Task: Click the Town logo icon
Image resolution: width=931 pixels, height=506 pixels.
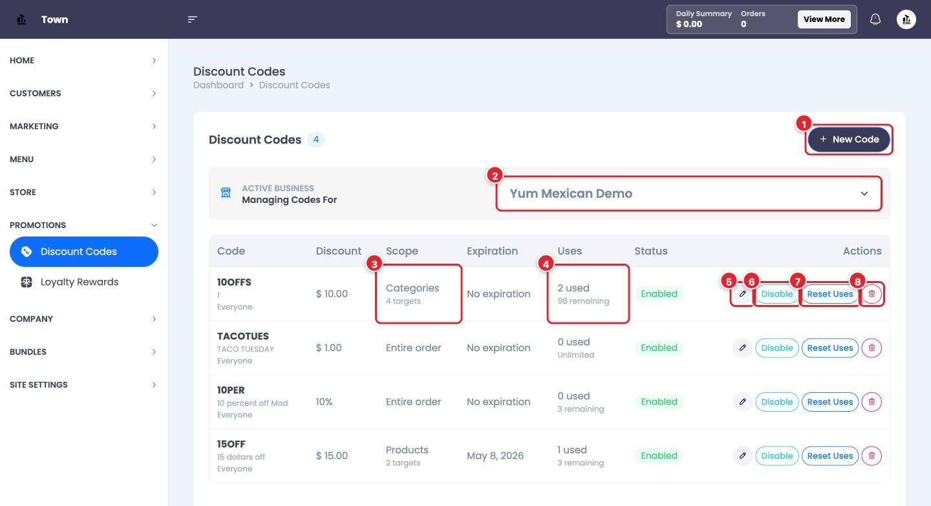Action: point(22,19)
